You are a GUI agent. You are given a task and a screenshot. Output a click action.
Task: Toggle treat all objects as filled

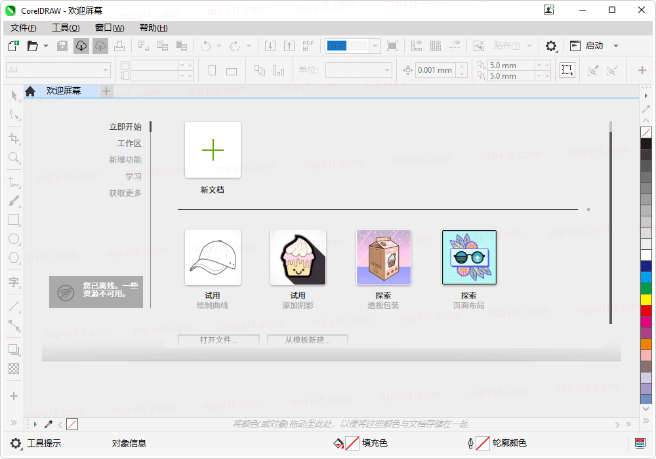point(567,70)
